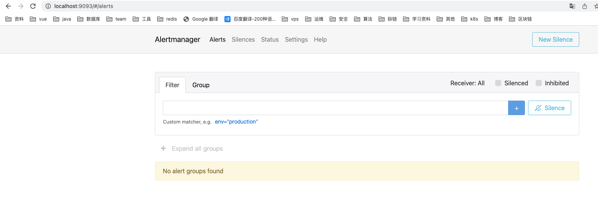Go to Silences in the navbar
Image resolution: width=598 pixels, height=218 pixels.
pos(243,39)
